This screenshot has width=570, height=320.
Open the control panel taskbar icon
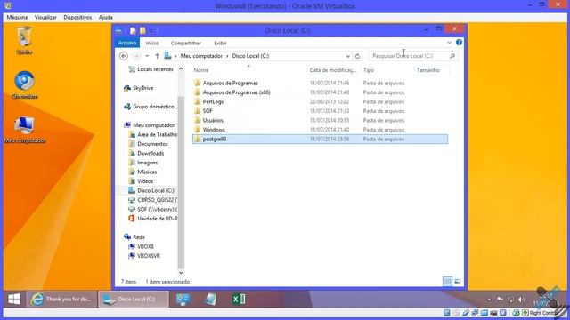pos(183,299)
